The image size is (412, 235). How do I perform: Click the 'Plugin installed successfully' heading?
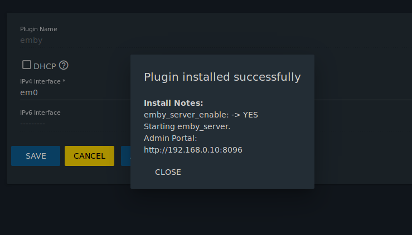pyautogui.click(x=222, y=77)
